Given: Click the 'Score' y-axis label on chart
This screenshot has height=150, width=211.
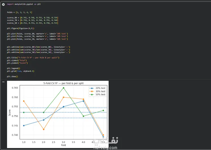Looking at the screenshot, I should click(10, 113).
